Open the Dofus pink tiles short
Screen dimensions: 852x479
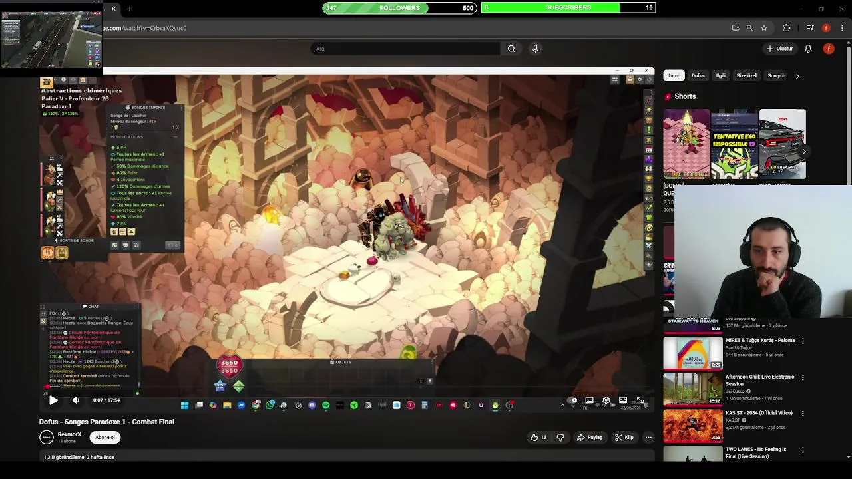point(686,144)
